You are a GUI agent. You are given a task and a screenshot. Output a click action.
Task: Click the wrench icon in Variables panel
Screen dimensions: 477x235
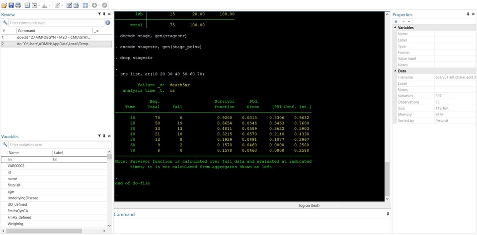tap(5, 145)
